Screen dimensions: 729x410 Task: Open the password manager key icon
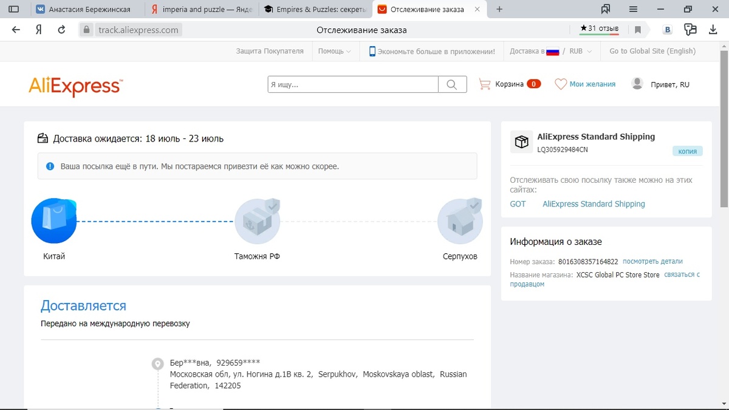tap(690, 30)
